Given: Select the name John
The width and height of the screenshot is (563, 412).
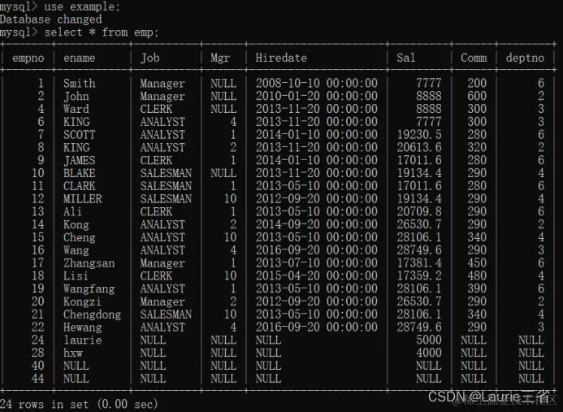Looking at the screenshot, I should 76,96.
